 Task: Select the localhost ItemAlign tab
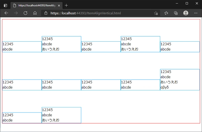coord(36,5)
